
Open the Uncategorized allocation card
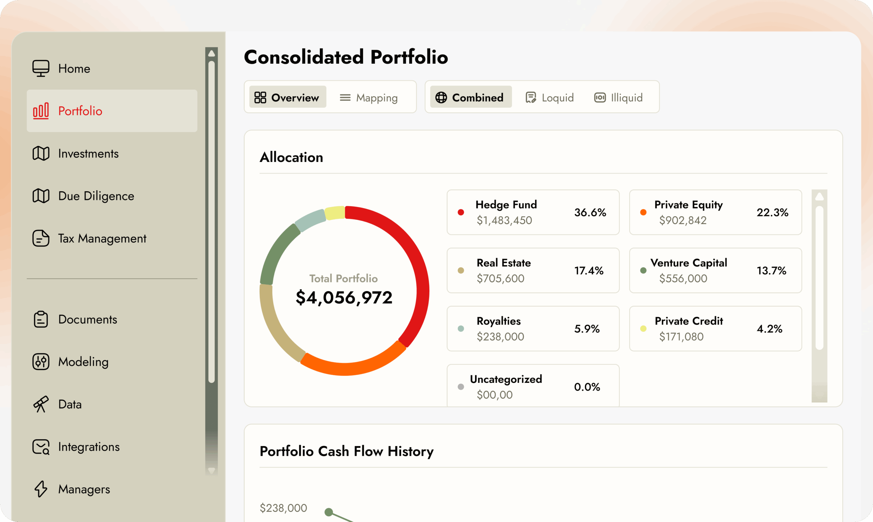533,386
